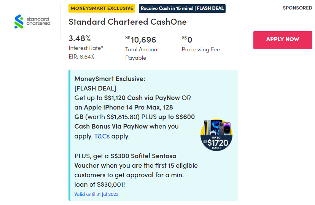The image size is (315, 205).
Task: Click the S$0 processing fee amount
Action: (187, 40)
